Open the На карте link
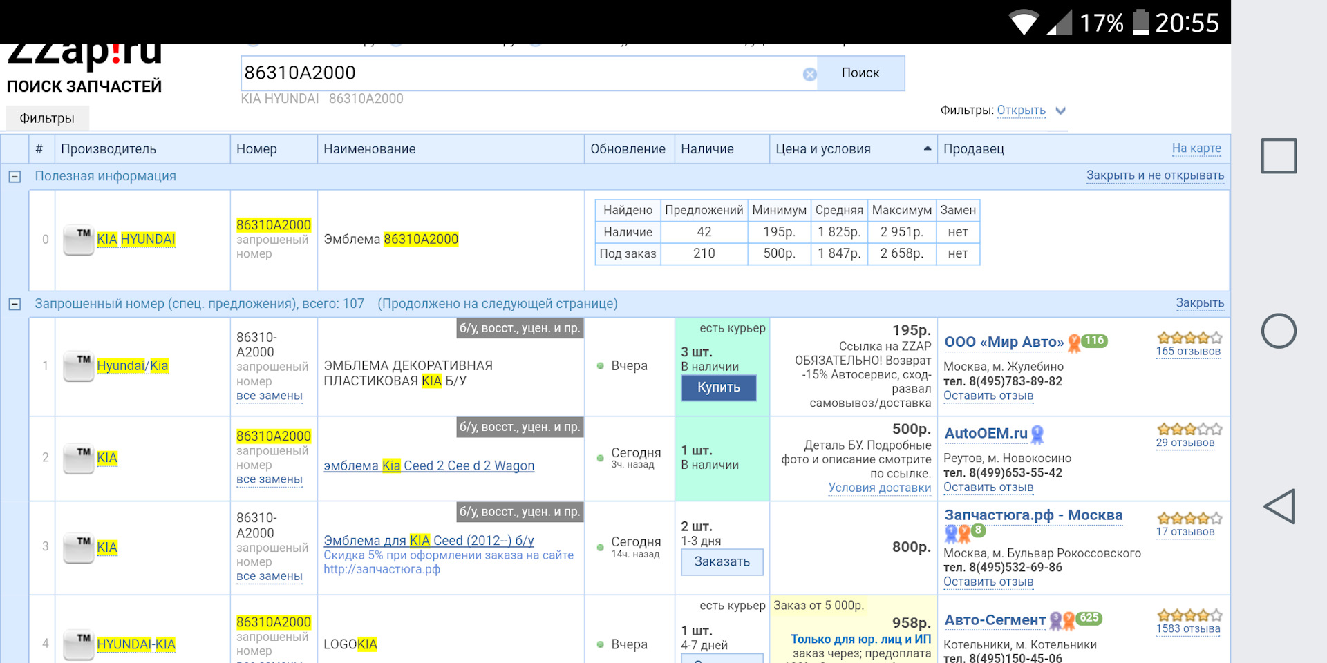 [1196, 148]
